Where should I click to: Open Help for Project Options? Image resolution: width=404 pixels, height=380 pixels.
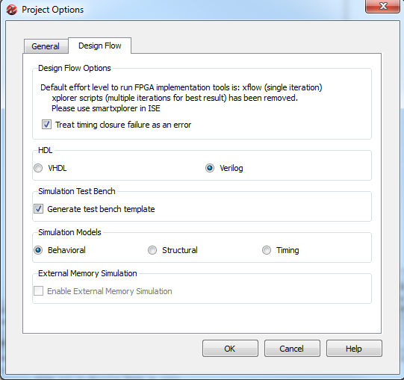click(x=354, y=349)
